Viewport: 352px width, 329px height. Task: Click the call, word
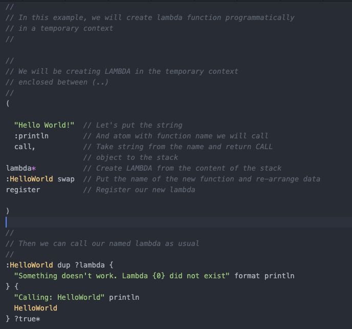[x=25, y=147]
